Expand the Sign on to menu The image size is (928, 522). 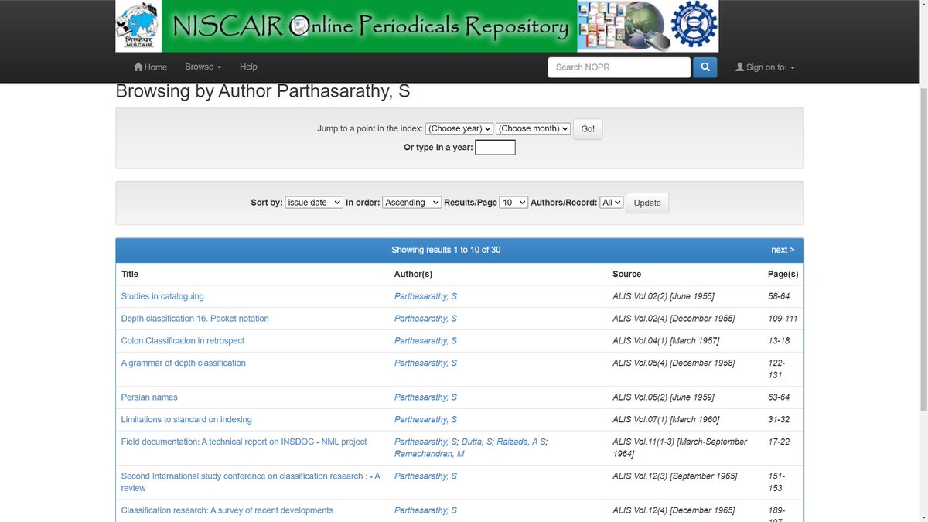pyautogui.click(x=765, y=67)
